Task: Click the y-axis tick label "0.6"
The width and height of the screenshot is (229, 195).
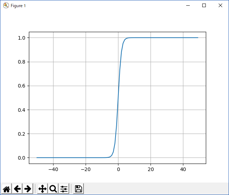Action: 22,86
